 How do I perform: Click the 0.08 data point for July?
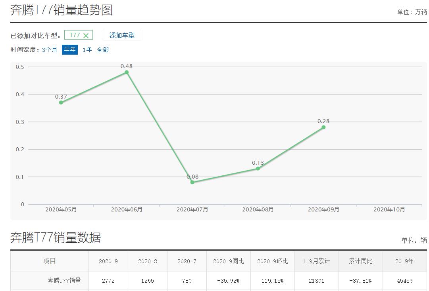pyautogui.click(x=192, y=182)
